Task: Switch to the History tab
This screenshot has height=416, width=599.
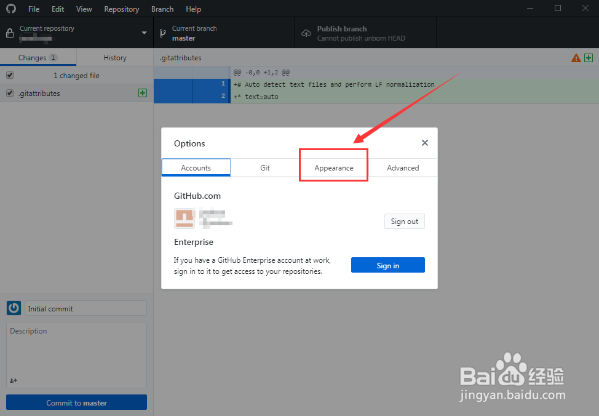Action: tap(115, 57)
